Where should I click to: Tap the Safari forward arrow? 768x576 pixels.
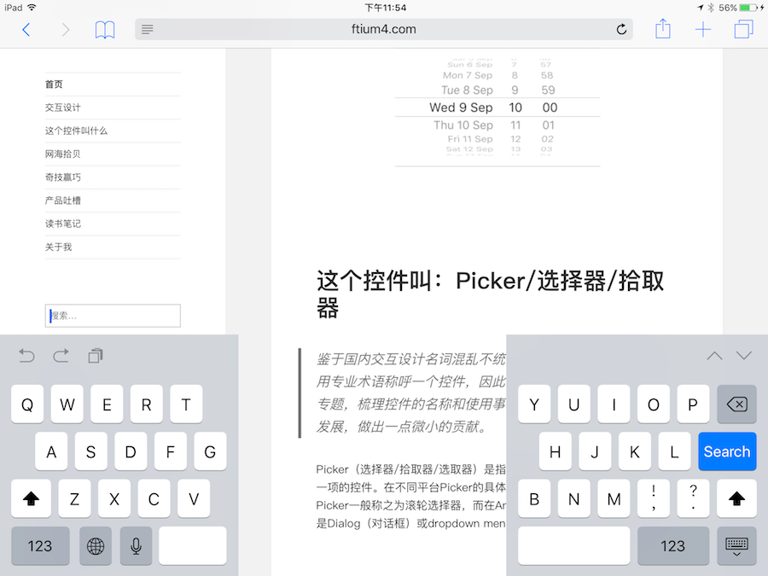(x=65, y=30)
